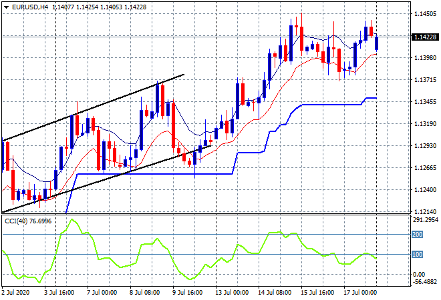This screenshot has width=441, height=300.
Task: Click the 13 Jul 00:00 time label
Action: [232, 293]
